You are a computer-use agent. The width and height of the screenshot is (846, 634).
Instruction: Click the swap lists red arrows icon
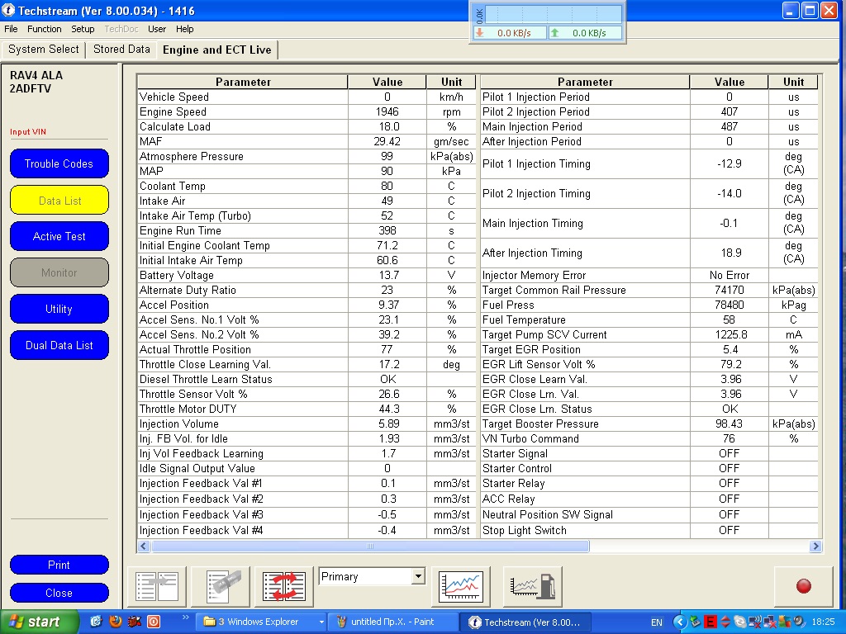(x=284, y=586)
